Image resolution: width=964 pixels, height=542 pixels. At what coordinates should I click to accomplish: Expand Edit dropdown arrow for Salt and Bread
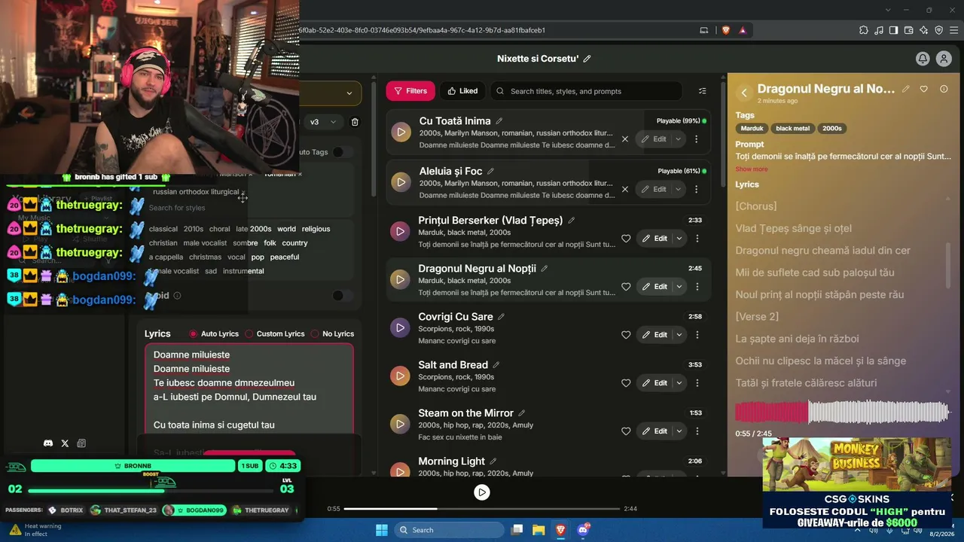pos(679,383)
